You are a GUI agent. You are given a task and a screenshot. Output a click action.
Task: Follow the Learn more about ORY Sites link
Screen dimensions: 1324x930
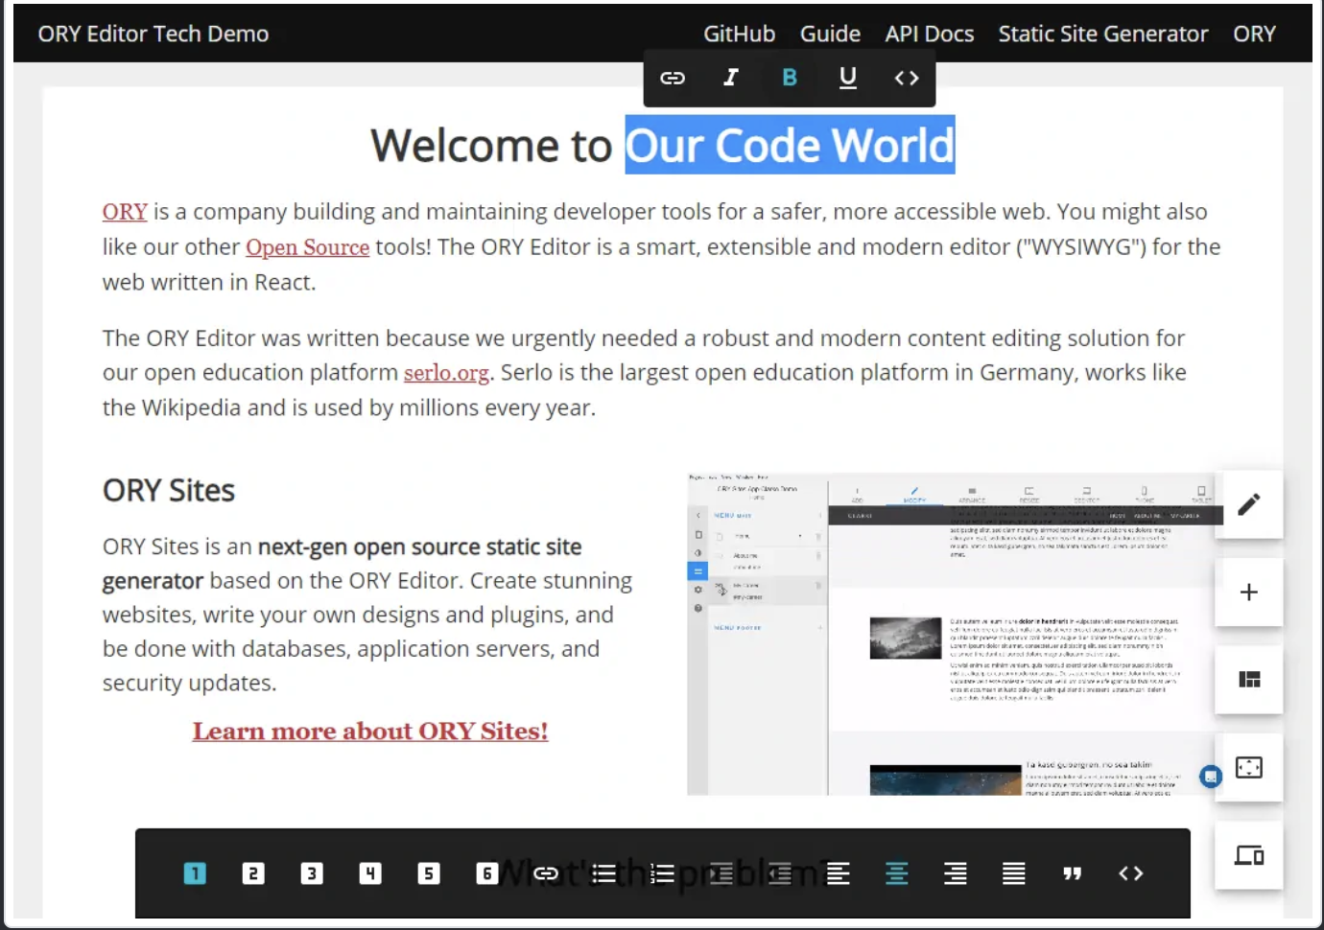(x=370, y=732)
